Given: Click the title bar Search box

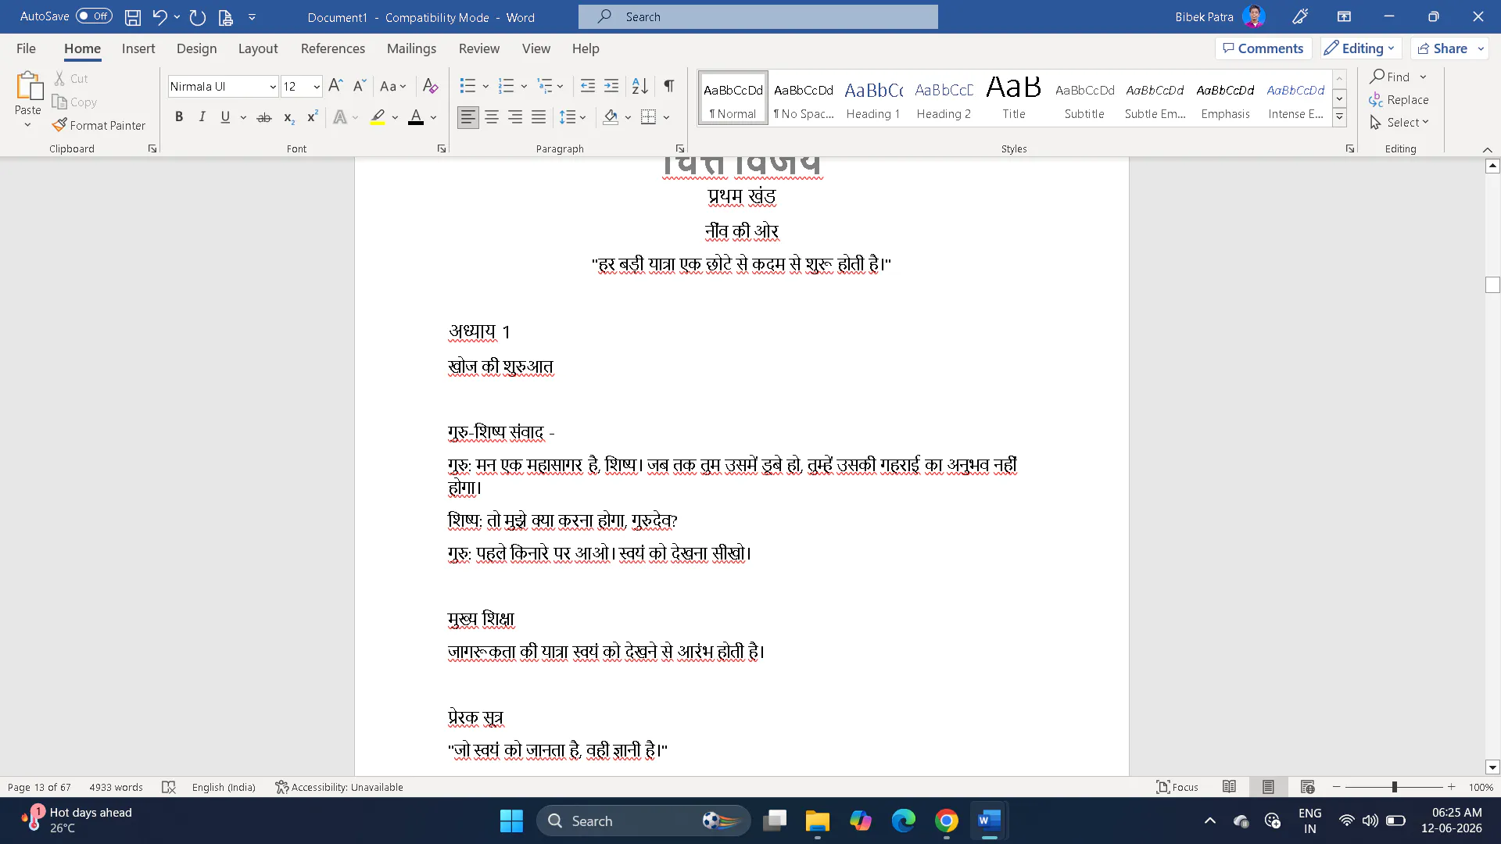Looking at the screenshot, I should (x=758, y=16).
